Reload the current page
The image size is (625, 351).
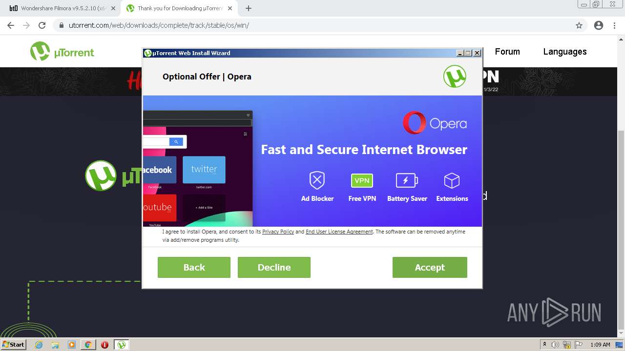[42, 25]
